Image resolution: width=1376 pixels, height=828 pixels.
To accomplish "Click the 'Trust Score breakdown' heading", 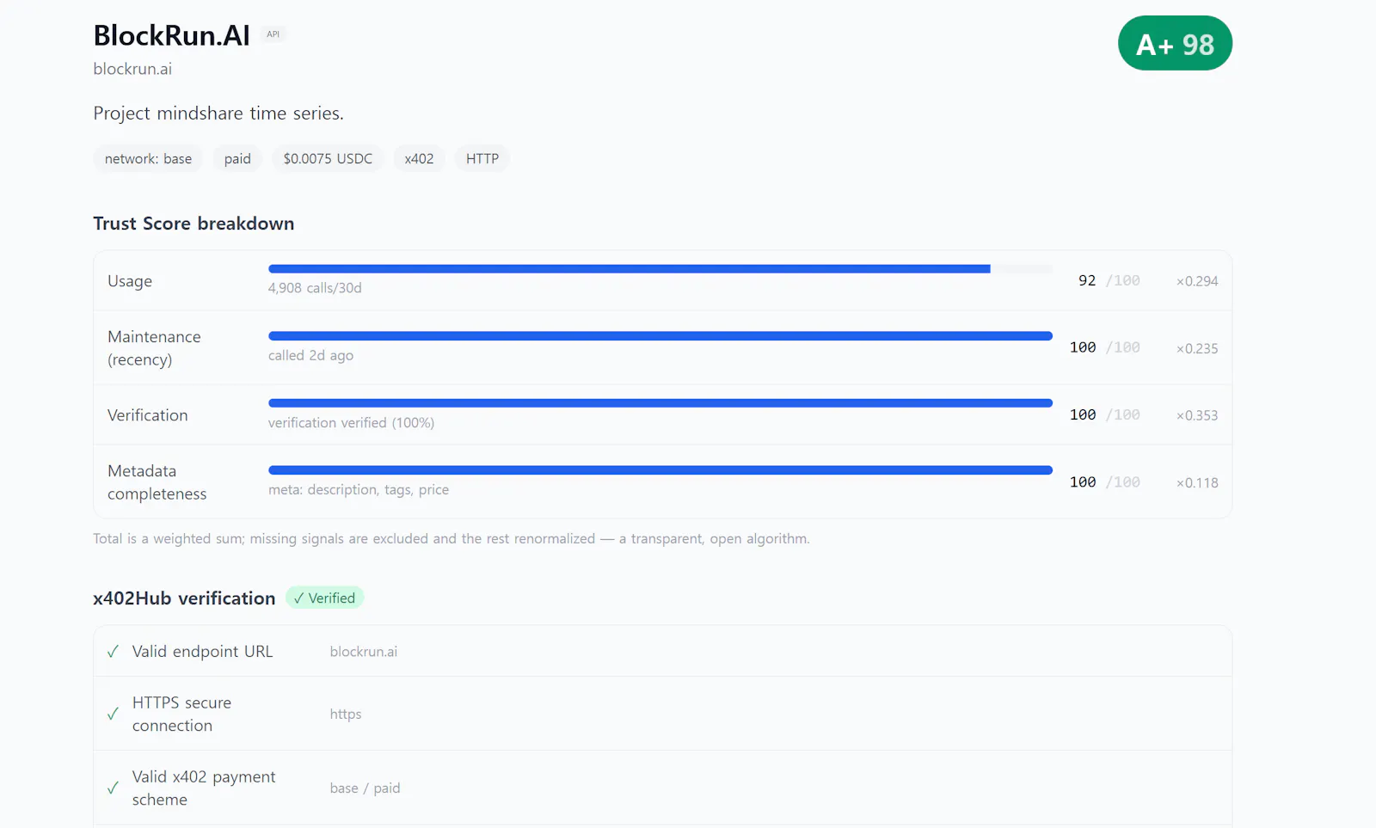I will tap(193, 224).
